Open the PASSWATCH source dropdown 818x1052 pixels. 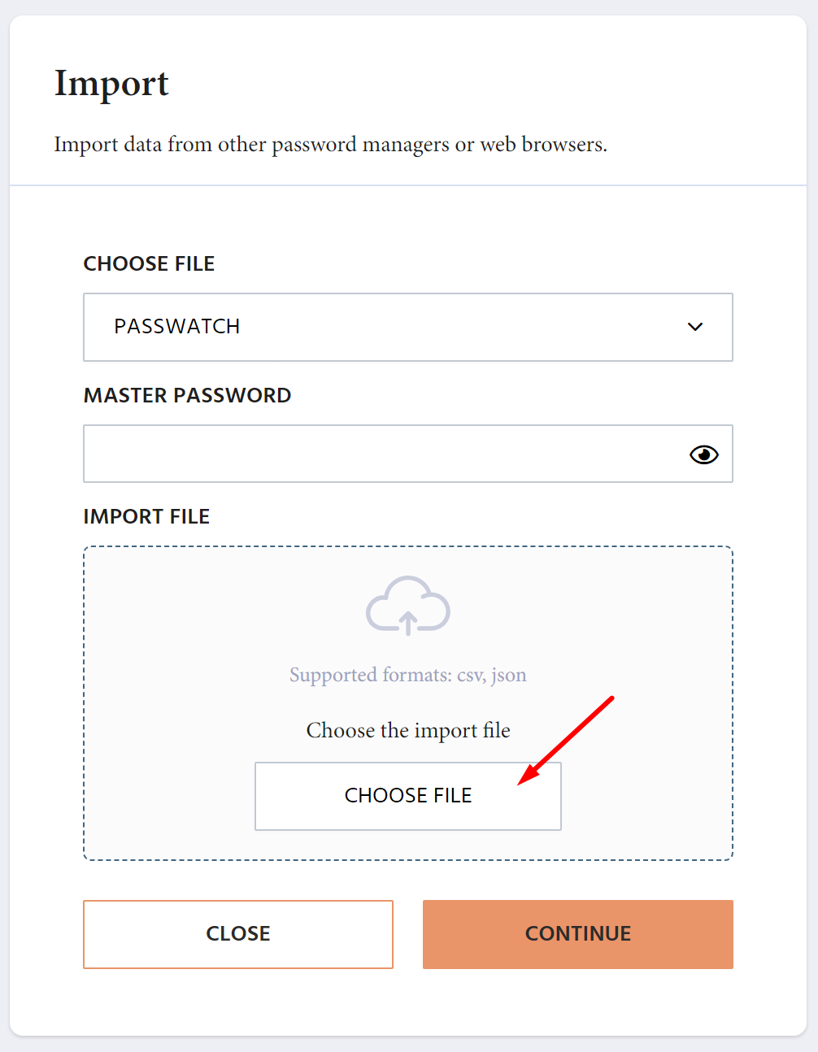408,327
